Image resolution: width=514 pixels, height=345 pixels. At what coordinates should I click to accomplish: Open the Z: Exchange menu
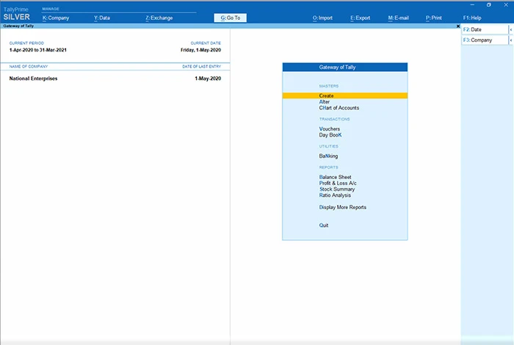coord(159,18)
